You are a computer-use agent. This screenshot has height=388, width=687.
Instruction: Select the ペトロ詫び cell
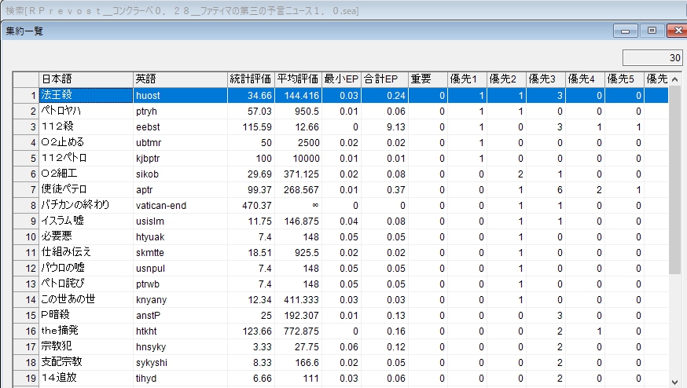tap(86, 284)
